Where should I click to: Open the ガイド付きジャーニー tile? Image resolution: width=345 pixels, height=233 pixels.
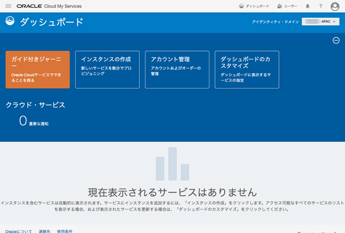pos(38,69)
